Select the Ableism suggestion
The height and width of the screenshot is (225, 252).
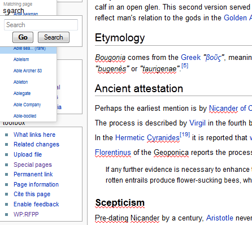pyautogui.click(x=21, y=59)
